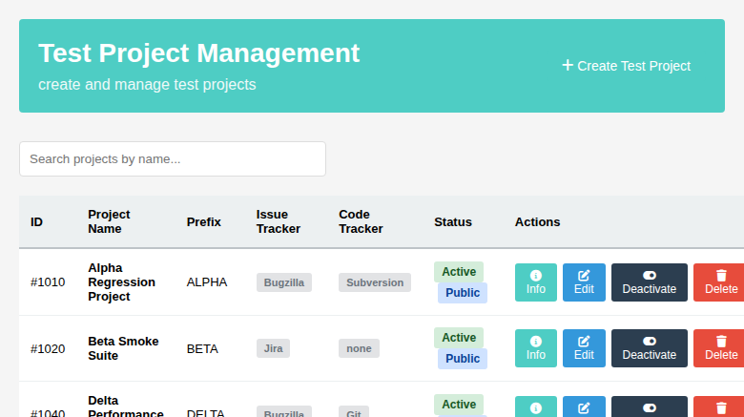Click the ALPHA prefix cell
This screenshot has height=417, width=744.
coord(207,282)
